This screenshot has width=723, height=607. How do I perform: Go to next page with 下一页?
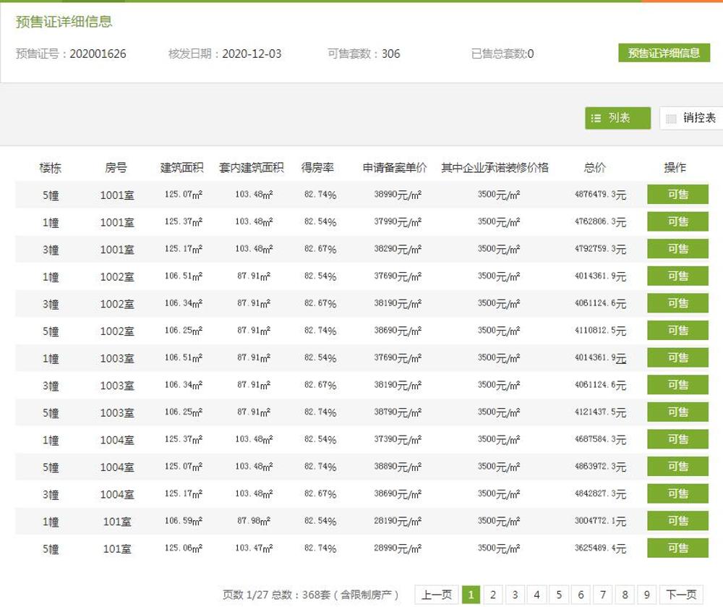pyautogui.click(x=681, y=595)
